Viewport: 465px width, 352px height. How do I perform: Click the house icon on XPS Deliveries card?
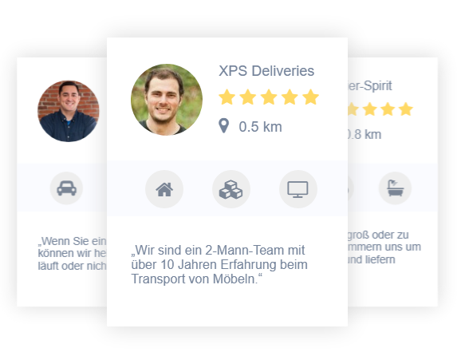pyautogui.click(x=164, y=189)
